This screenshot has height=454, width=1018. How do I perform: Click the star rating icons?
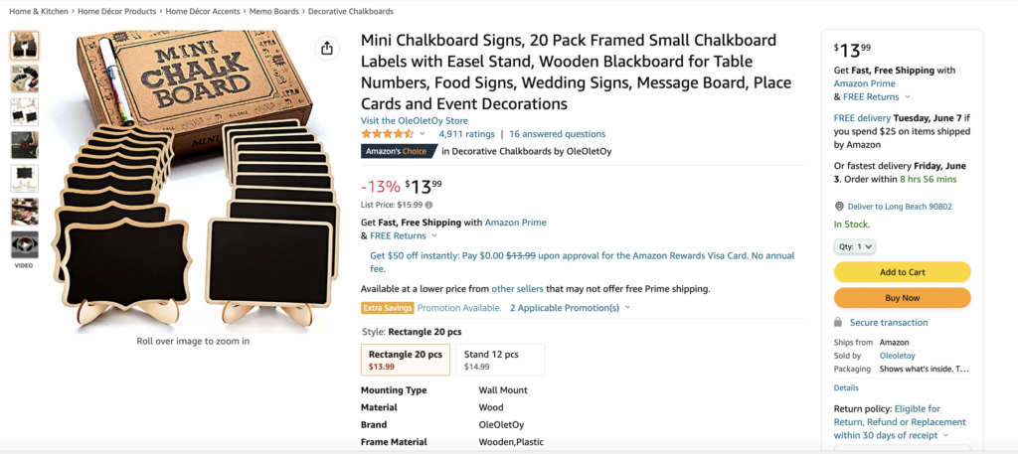388,134
